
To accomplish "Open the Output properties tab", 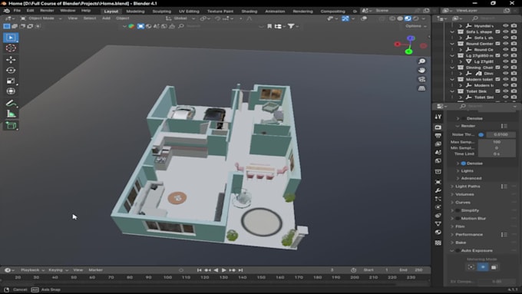I will (438, 136).
